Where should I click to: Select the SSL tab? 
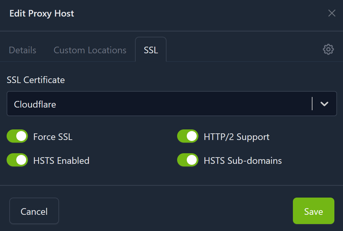pyautogui.click(x=151, y=50)
